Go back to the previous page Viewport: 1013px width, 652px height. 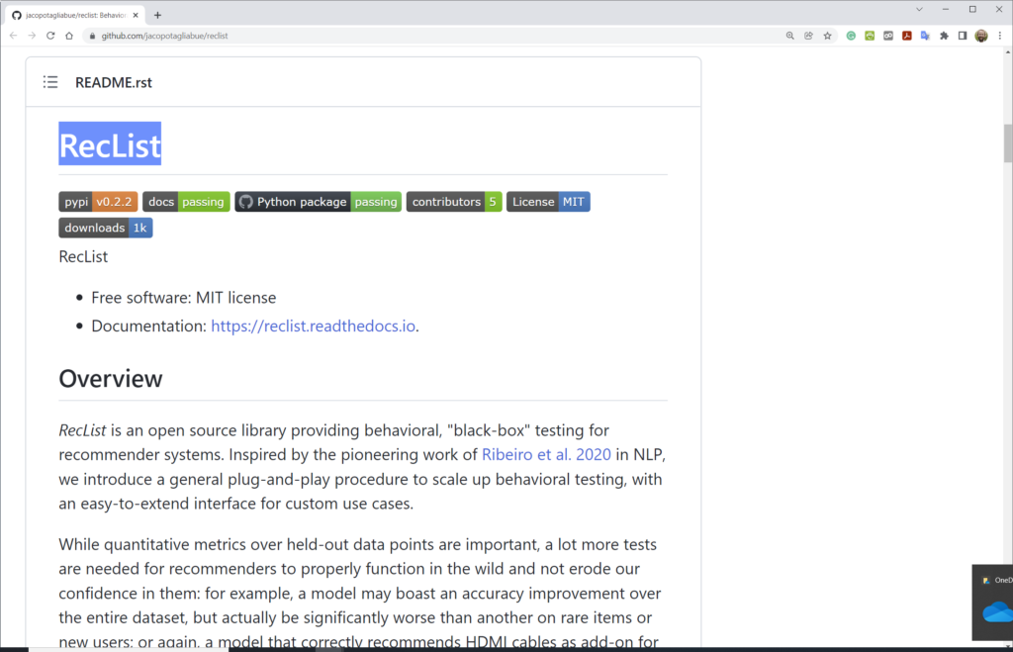(x=14, y=36)
